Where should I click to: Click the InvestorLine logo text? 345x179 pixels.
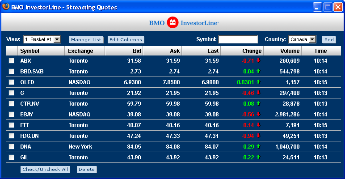pos(200,23)
